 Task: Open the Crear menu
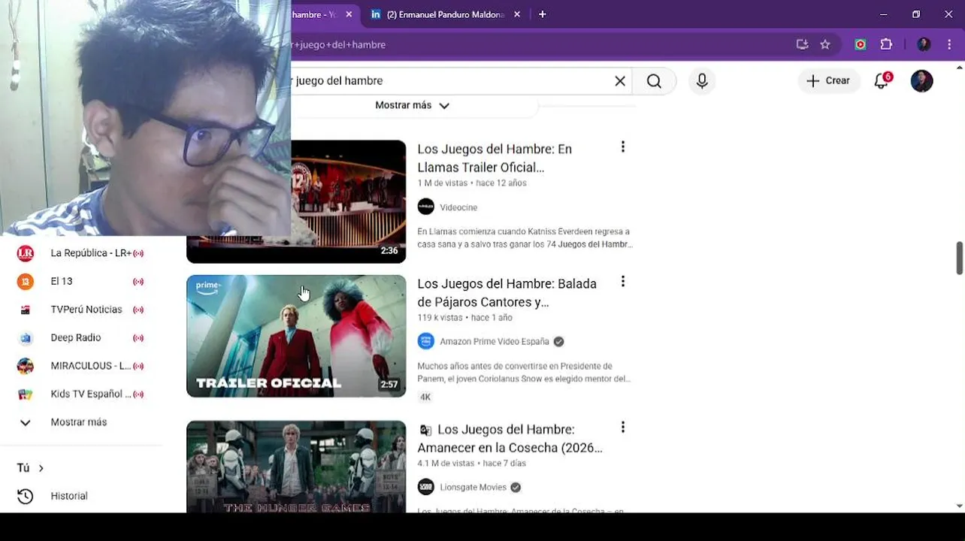click(828, 81)
